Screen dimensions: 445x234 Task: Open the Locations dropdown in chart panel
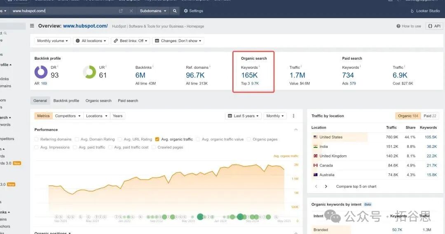tap(96, 116)
